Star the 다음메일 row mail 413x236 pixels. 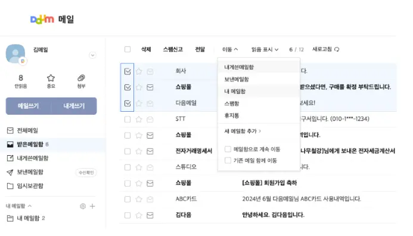click(139, 103)
